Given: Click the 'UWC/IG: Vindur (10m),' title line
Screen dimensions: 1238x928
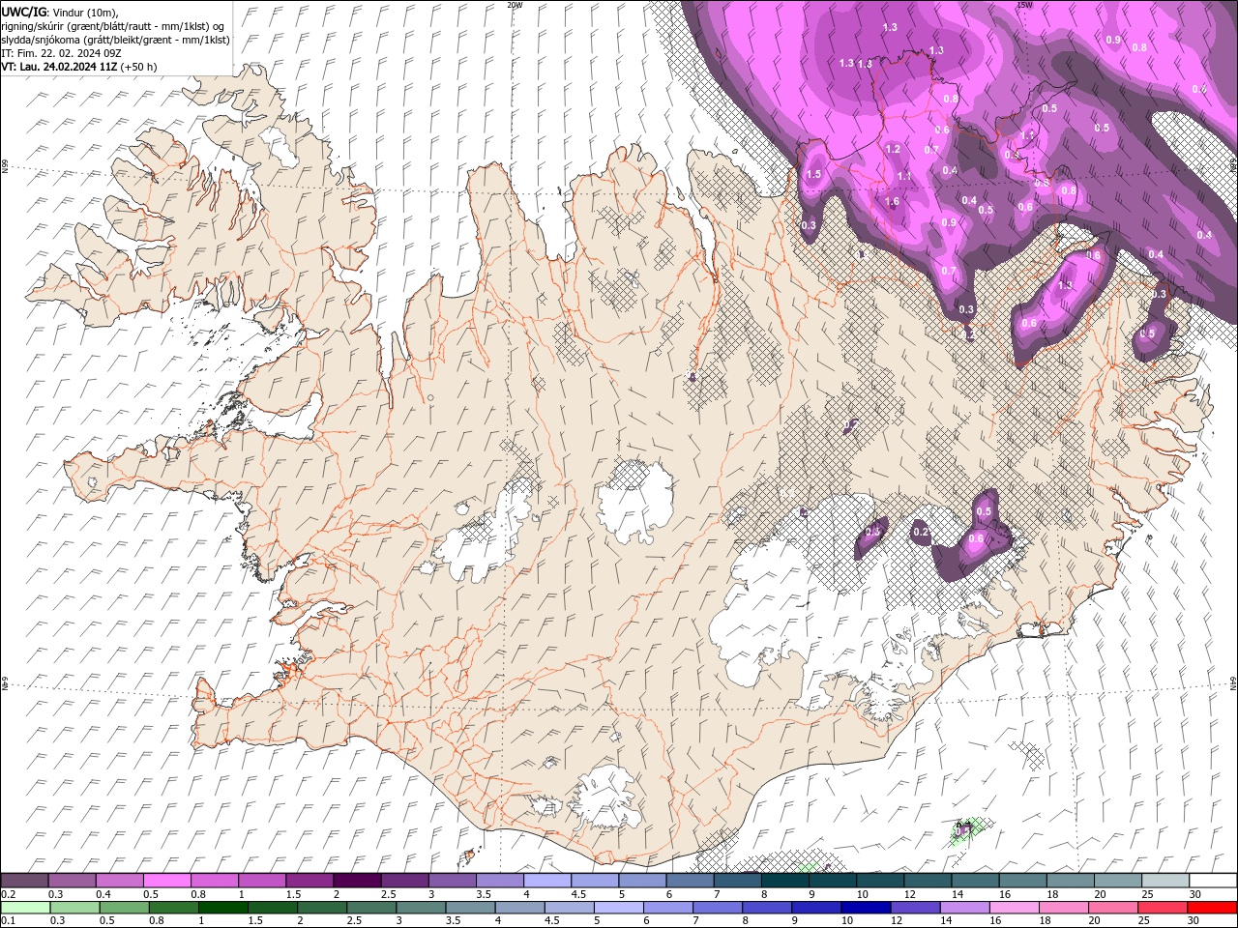Looking at the screenshot, I should pos(60,12).
